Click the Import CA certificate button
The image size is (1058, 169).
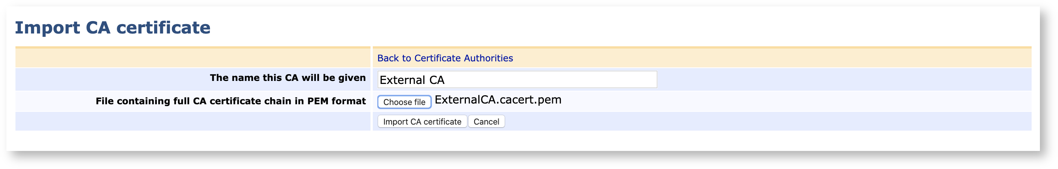coord(422,122)
